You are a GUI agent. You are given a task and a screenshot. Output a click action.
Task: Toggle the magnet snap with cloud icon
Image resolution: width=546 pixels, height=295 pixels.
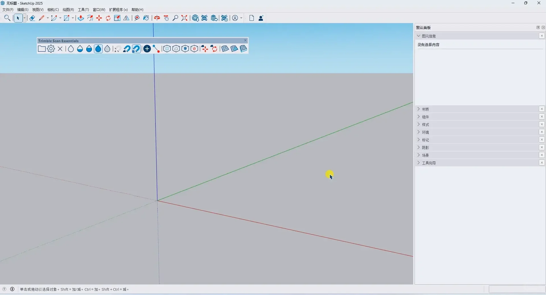[x=127, y=49]
